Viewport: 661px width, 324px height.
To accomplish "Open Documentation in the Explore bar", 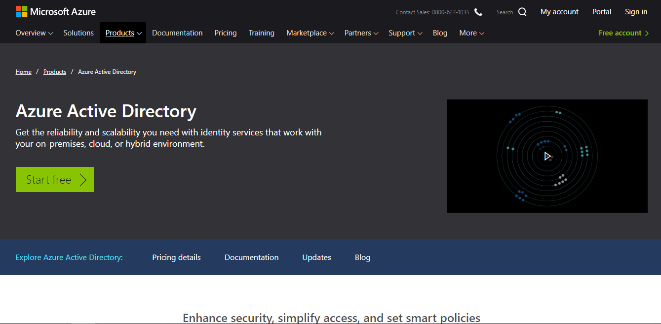I will pyautogui.click(x=252, y=258).
